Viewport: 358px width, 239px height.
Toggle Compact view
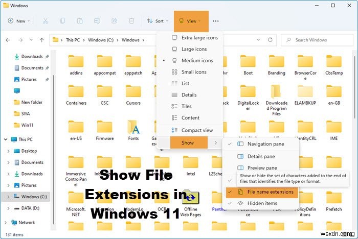click(190, 130)
